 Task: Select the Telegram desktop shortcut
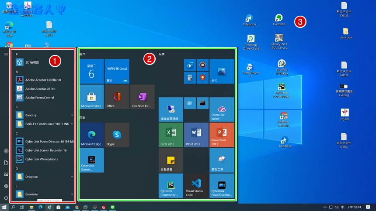pos(249,20)
